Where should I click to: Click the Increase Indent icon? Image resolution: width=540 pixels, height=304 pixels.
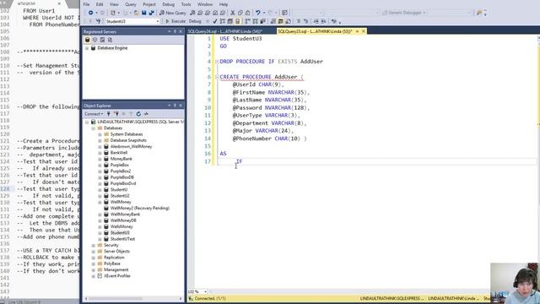tap(323, 21)
